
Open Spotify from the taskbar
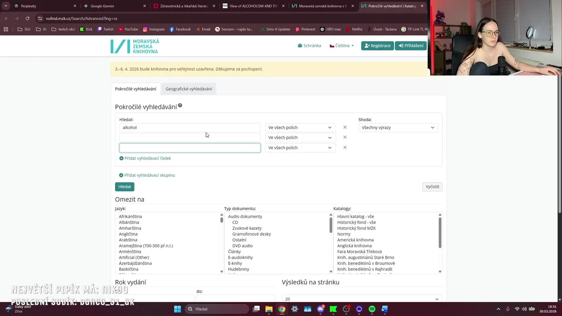point(372,309)
